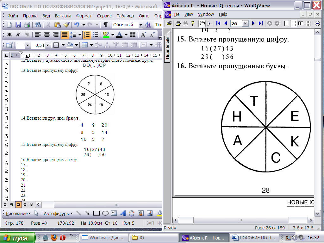Image resolution: width=324 pixels, height=243 pixels.
Task: Toggle bulleted list formatting
Action: pos(96,35)
